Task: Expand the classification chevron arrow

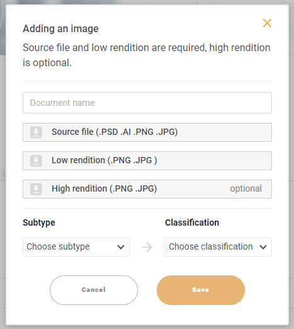Action: click(263, 247)
